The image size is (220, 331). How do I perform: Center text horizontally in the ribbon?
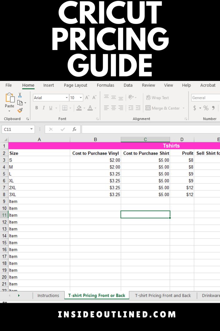click(x=114, y=108)
